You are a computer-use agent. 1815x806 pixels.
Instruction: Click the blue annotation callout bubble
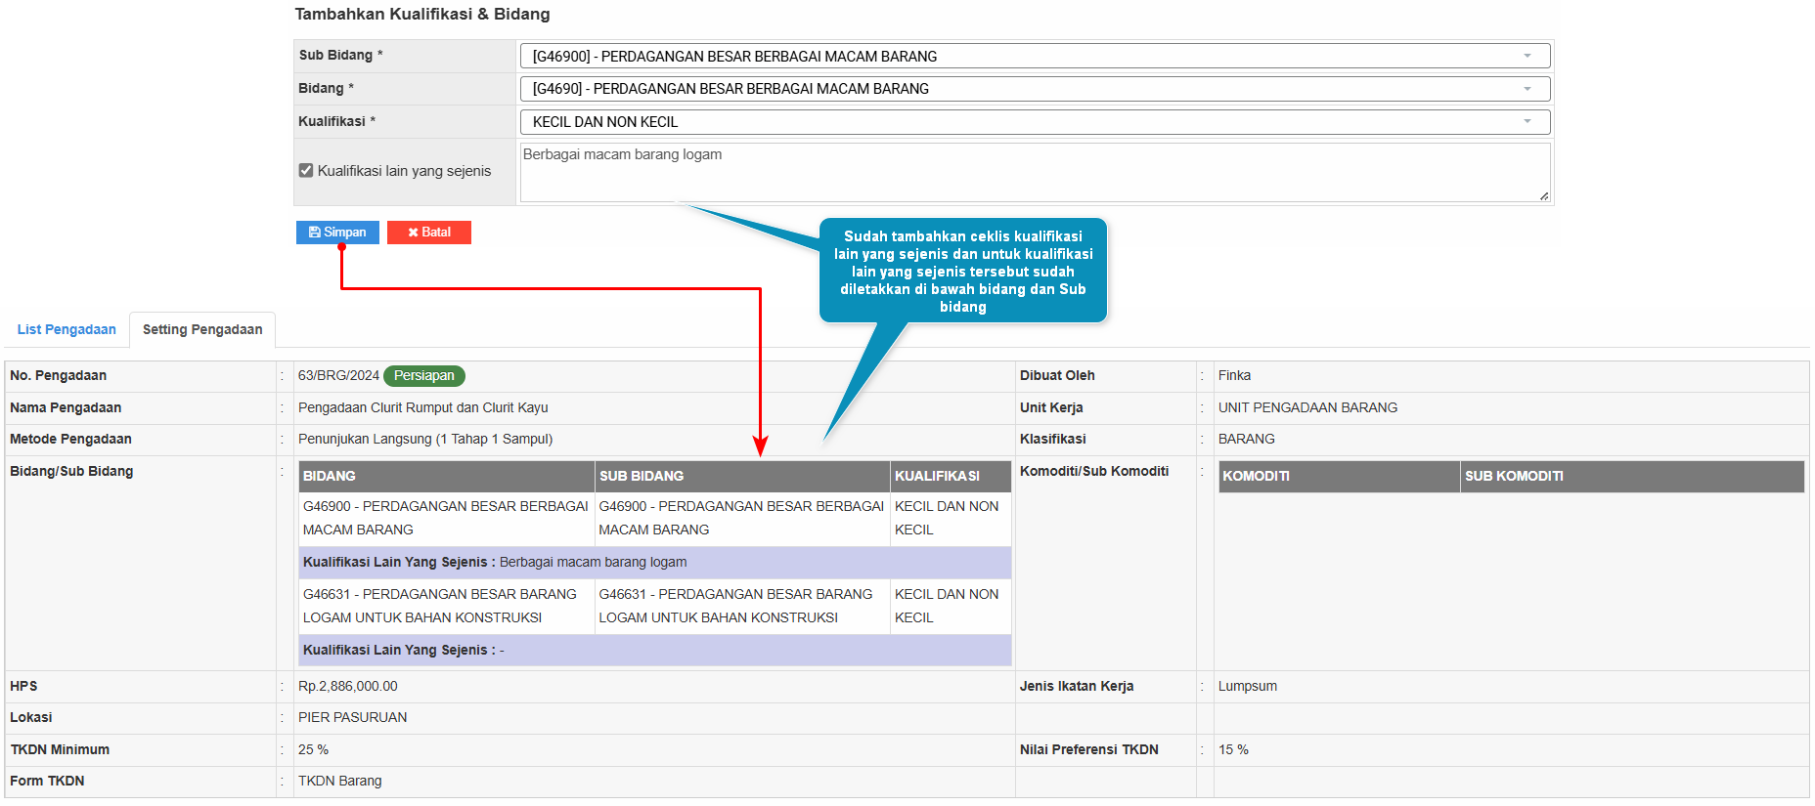962,271
